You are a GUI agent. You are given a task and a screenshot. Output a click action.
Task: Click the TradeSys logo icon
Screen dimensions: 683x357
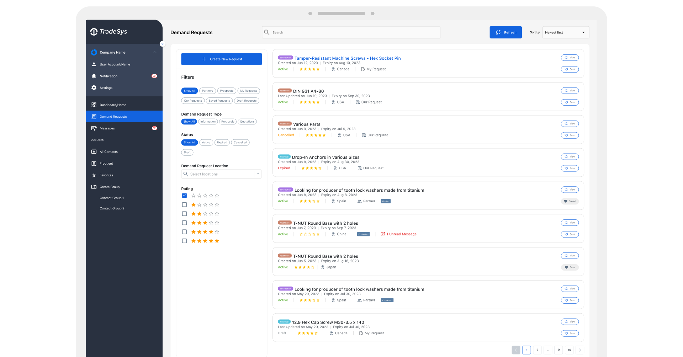(94, 32)
